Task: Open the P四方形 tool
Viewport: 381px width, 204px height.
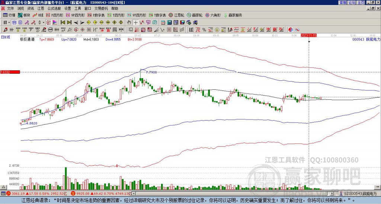Action: coord(55,15)
